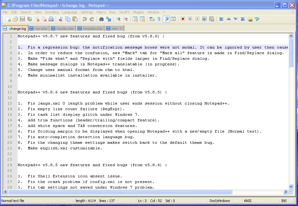Open a file using the Open icon

pyautogui.click(x=15, y=19)
